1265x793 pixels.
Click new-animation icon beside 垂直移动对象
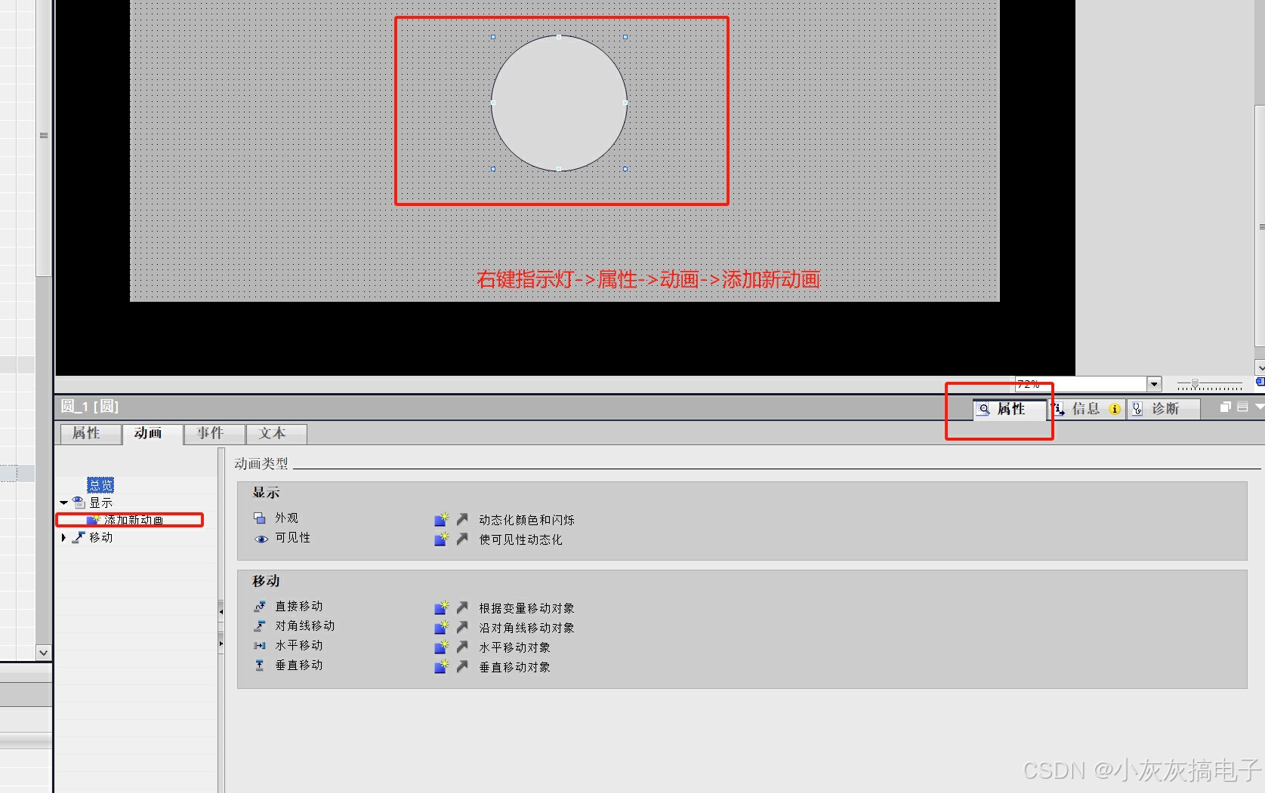pos(442,666)
